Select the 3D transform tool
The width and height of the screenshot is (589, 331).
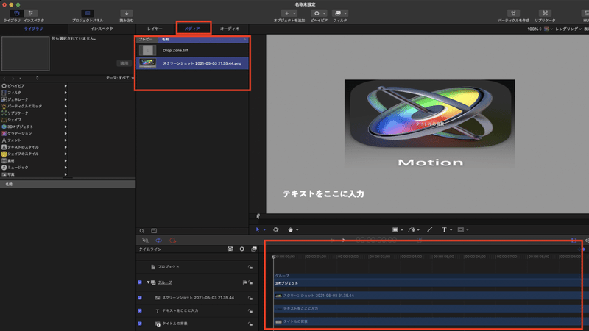tap(276, 229)
